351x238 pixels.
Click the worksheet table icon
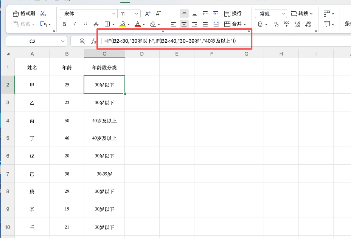click(x=326, y=24)
